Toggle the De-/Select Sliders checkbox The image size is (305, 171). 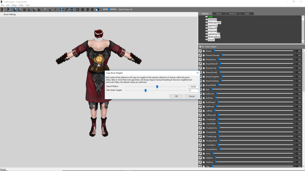pyautogui.click(x=200, y=47)
